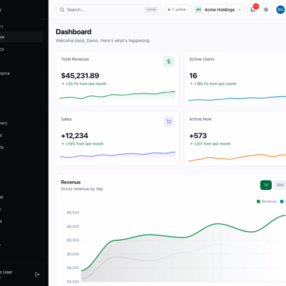286x286 pixels.
Task: Click the AH organization badge
Action: coord(198,10)
